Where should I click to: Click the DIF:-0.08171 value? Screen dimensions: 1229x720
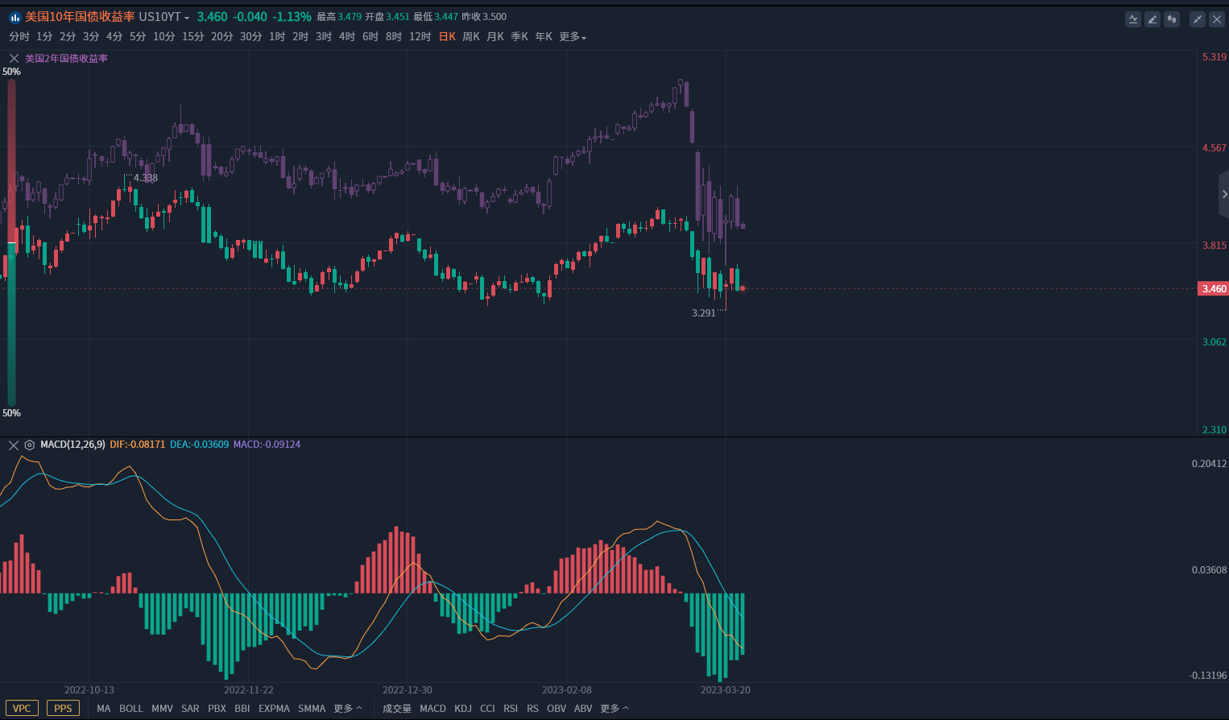(x=138, y=445)
